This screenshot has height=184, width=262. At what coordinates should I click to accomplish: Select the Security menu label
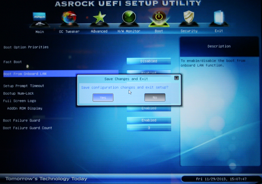click(x=189, y=31)
